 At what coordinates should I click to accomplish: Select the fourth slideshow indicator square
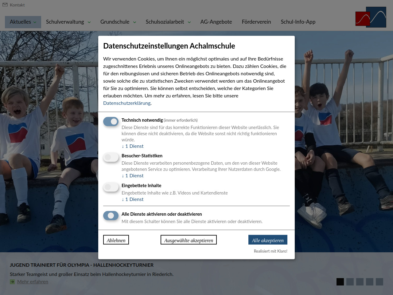click(370, 282)
